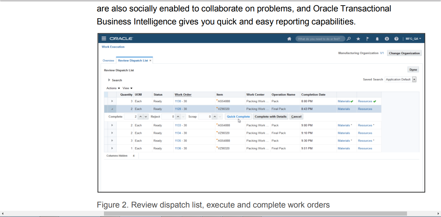Open the Saved Search Application Default dropdown

point(414,79)
